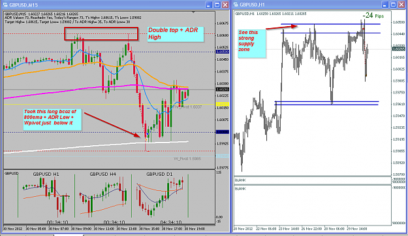Click the '23 Nov 14:00' time label on H1 chart
408x236 pixels.
(289, 229)
